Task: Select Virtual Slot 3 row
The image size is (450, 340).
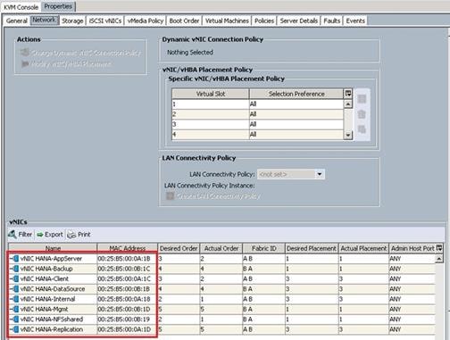Action: point(258,124)
